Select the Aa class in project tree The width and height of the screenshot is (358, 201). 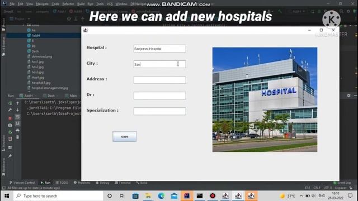pyautogui.click(x=34, y=30)
